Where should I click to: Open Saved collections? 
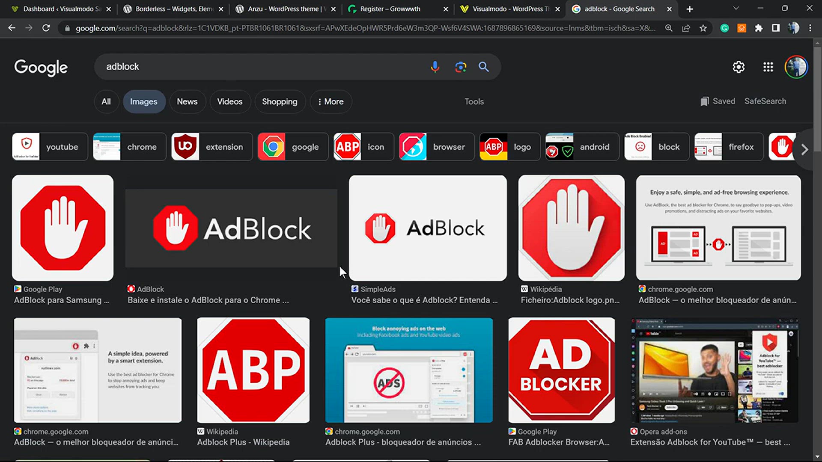tap(718, 101)
